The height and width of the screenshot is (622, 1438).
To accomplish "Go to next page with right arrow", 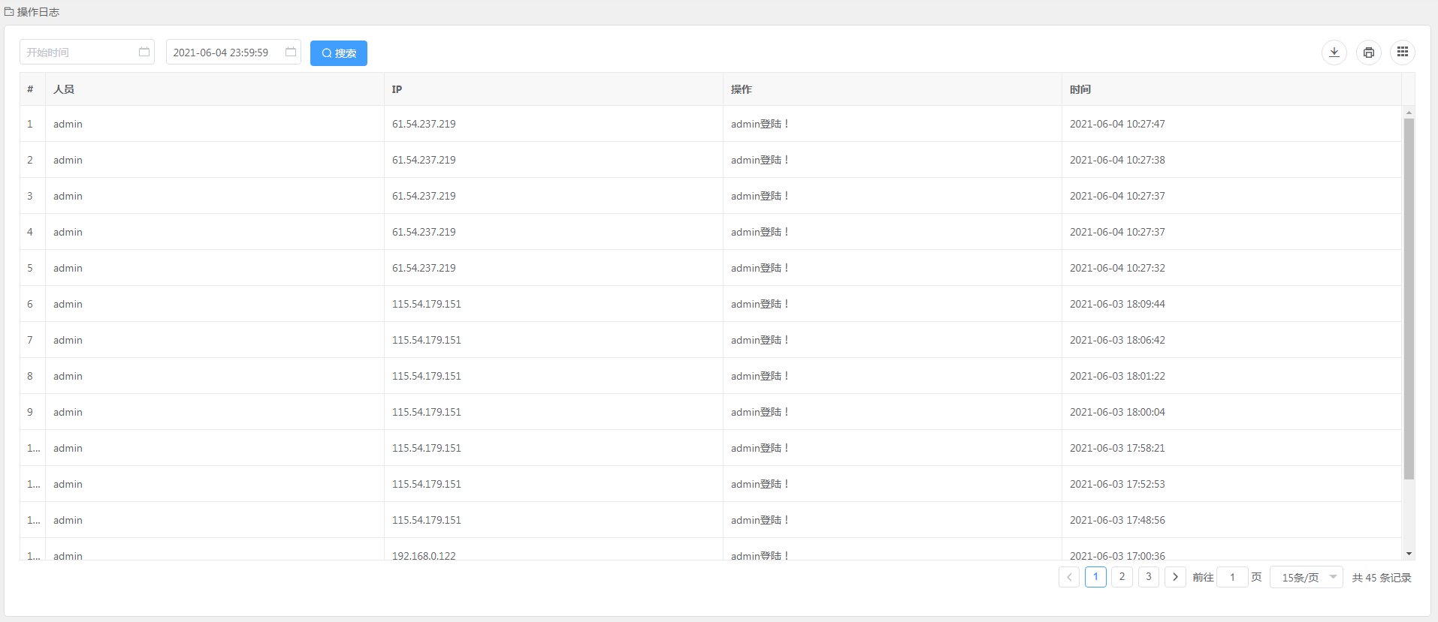I will 1175,577.
